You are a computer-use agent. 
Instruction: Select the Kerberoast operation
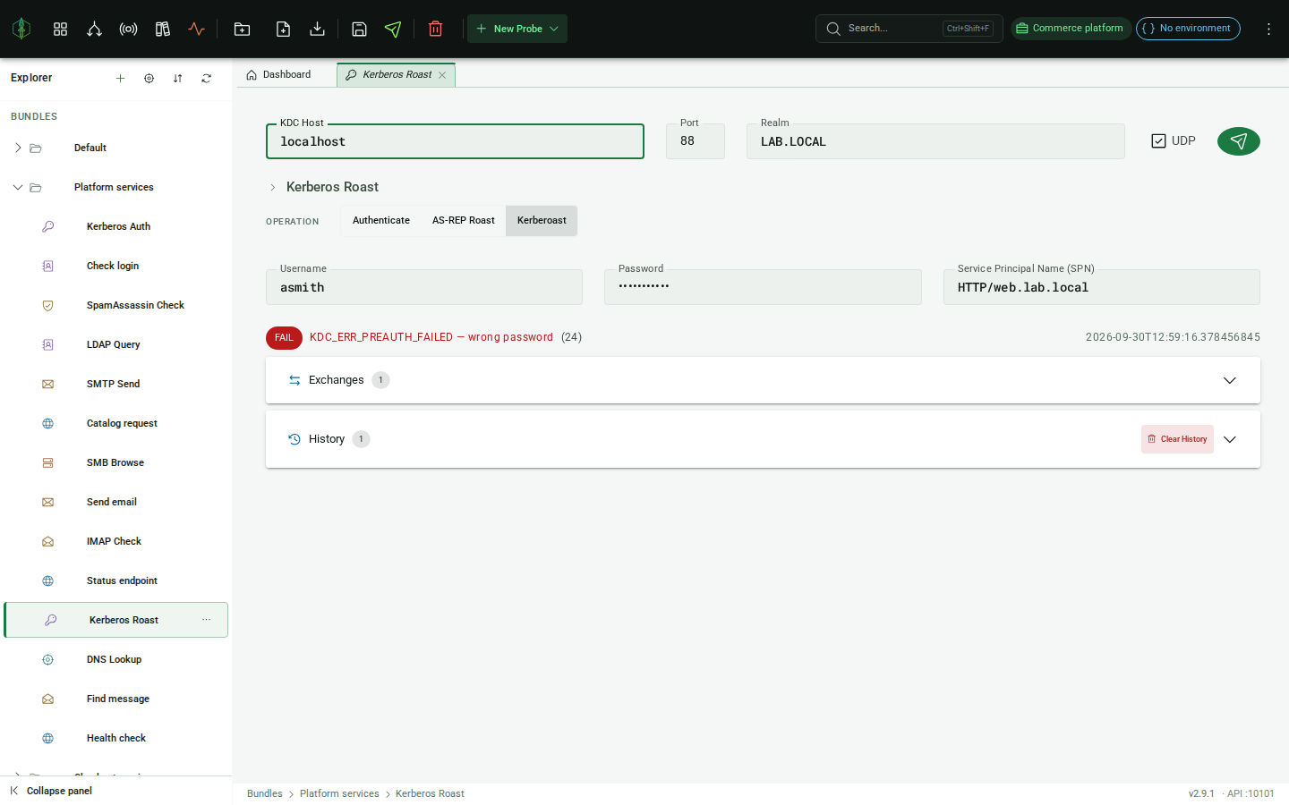(542, 221)
